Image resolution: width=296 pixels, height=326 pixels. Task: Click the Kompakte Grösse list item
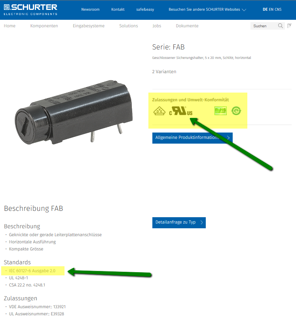26,249
